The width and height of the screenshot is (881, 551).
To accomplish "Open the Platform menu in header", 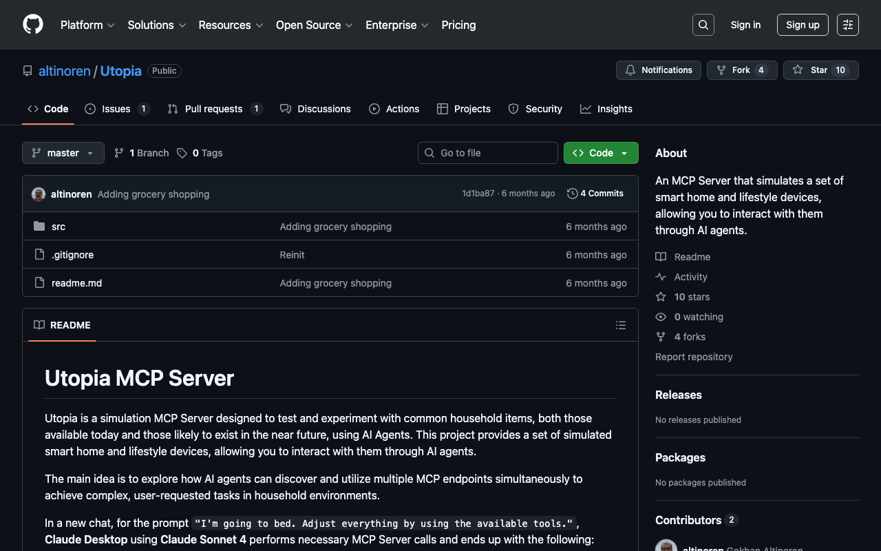I will coord(87,25).
